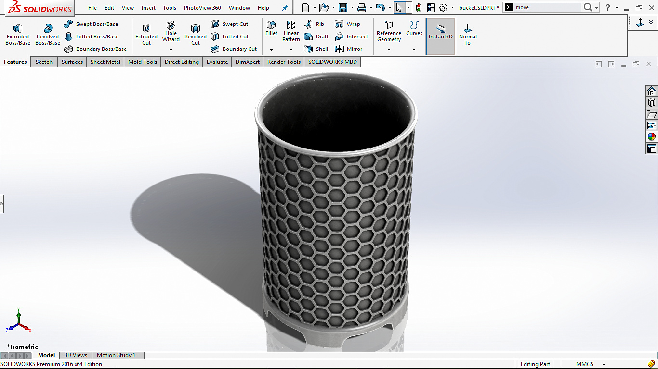Image resolution: width=658 pixels, height=369 pixels.
Task: Open the Appearances color wheel task pane tab
Action: pyautogui.click(x=652, y=137)
